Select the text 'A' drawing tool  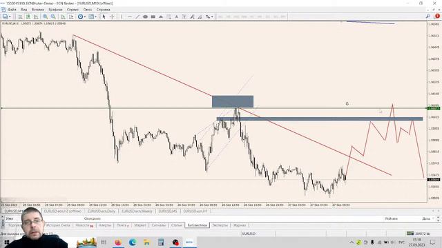point(177,17)
